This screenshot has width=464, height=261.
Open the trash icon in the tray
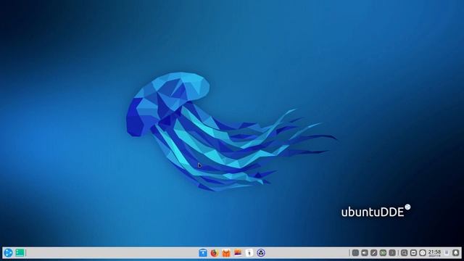447,253
